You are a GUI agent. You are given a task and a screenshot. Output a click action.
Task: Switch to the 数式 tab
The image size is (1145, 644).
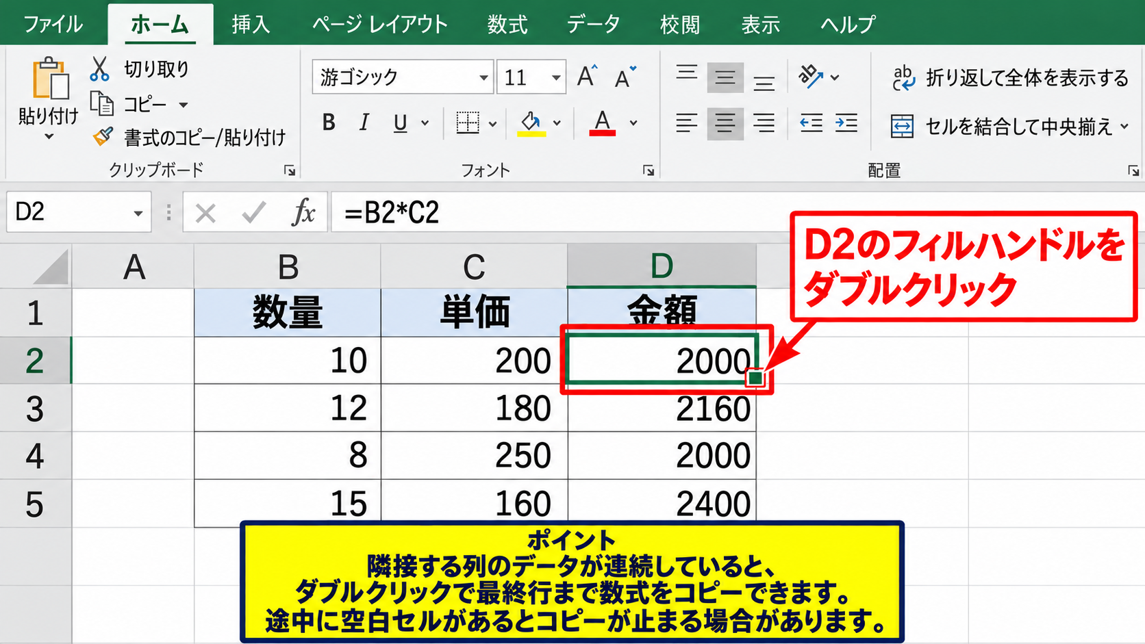coord(507,25)
